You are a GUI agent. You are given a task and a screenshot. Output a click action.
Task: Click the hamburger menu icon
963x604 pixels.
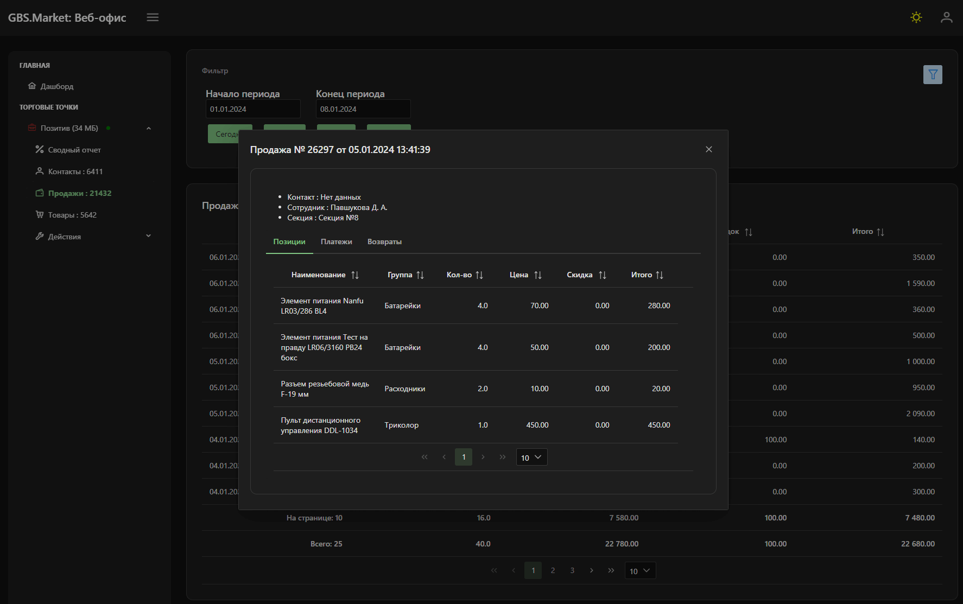[x=153, y=17]
